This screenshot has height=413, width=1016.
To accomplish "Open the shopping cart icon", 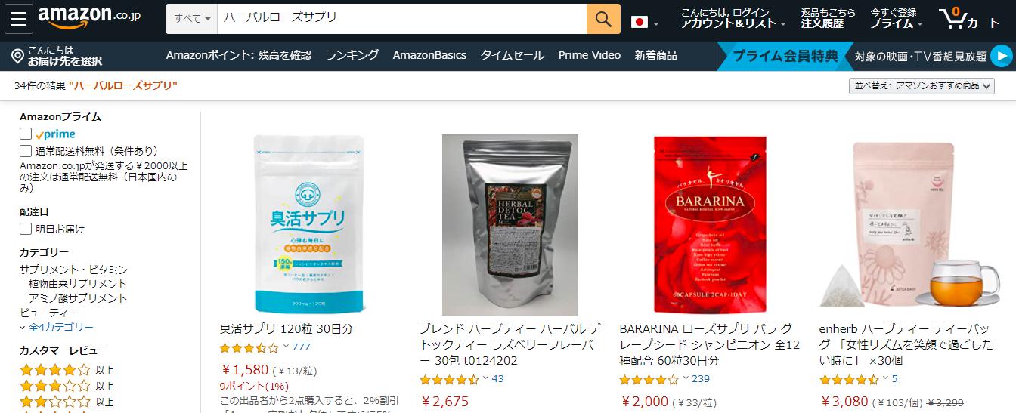I will tap(968, 19).
